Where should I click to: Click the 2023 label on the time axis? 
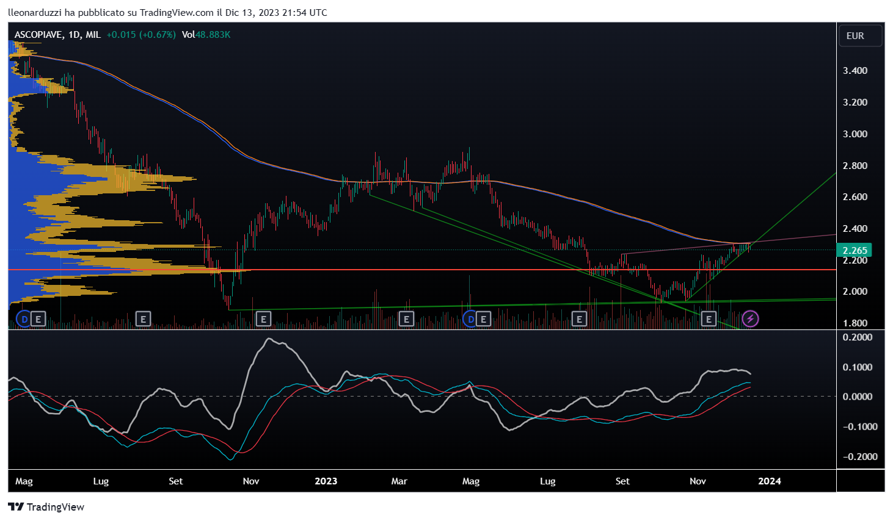tap(326, 481)
